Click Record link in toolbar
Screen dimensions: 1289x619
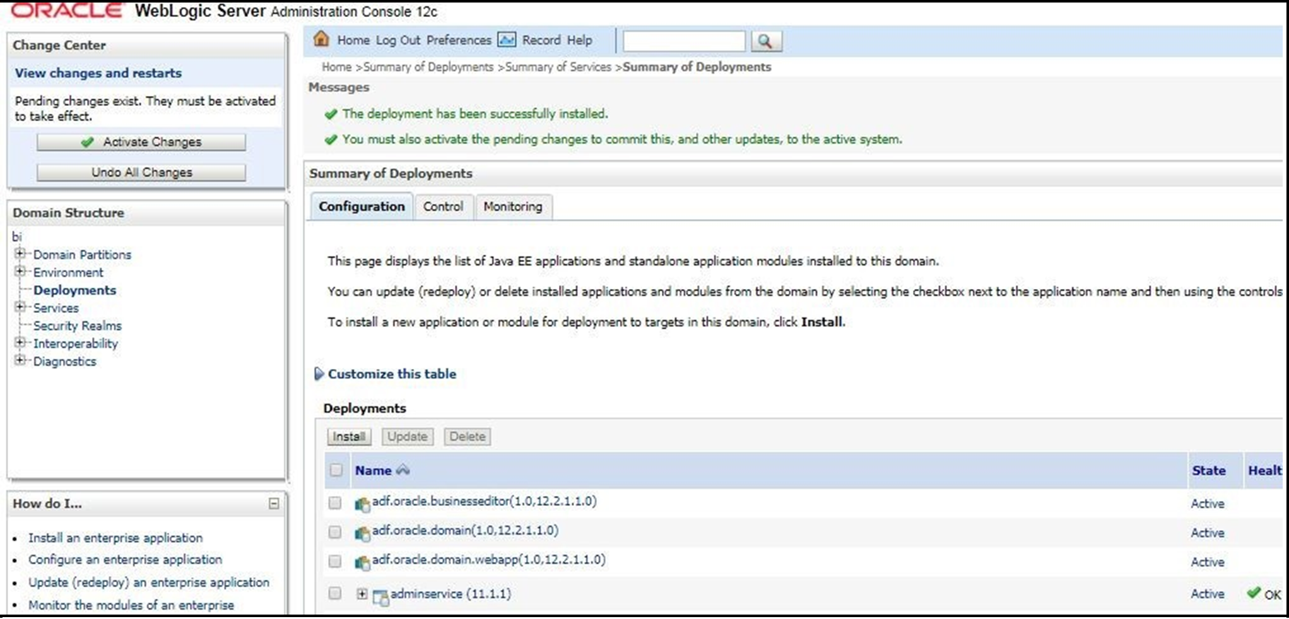tap(541, 40)
